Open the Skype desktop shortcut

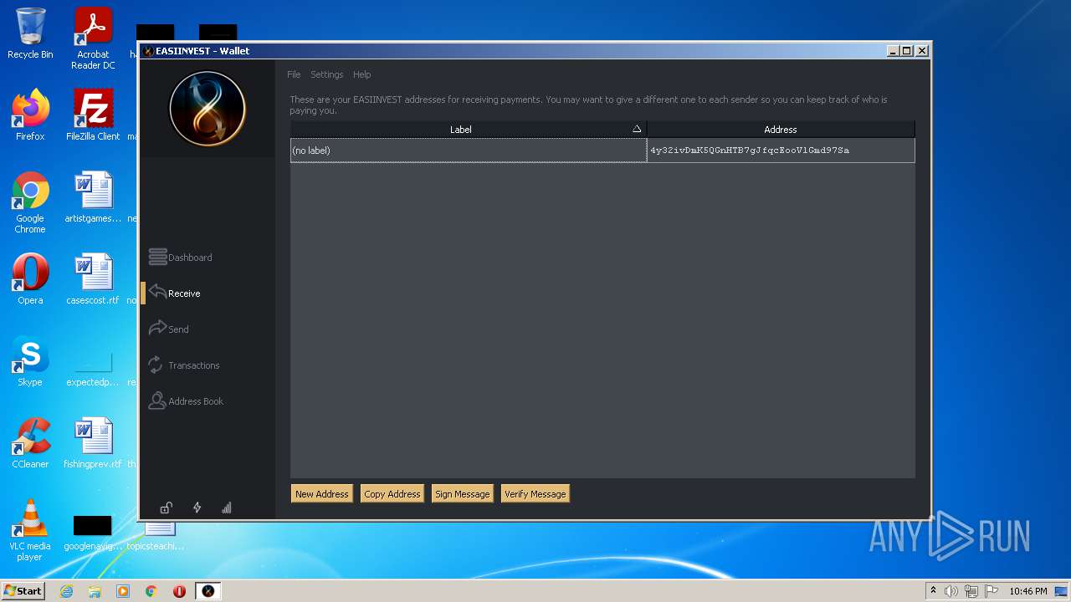(30, 361)
